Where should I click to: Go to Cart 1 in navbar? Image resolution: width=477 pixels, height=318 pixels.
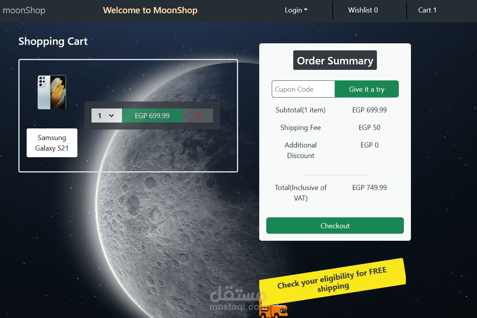[427, 10]
